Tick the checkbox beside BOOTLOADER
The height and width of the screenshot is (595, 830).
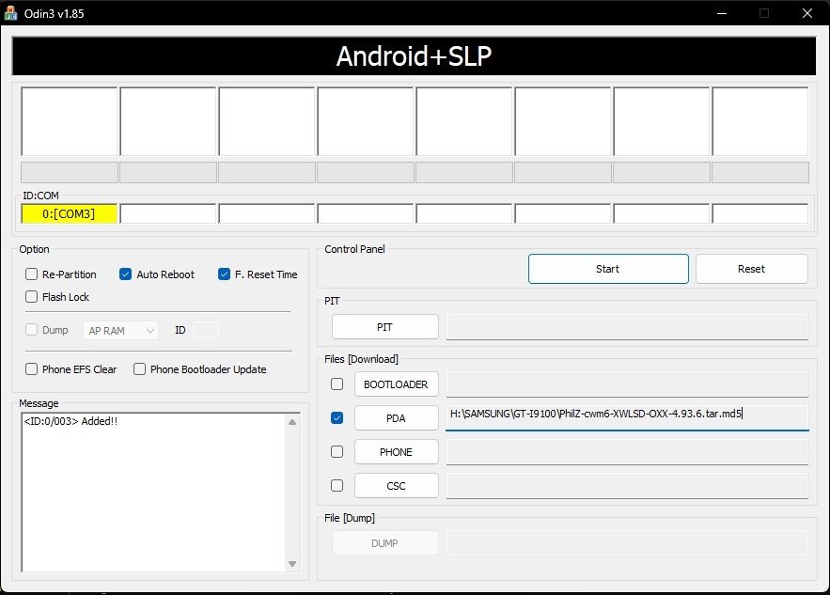[x=337, y=384]
